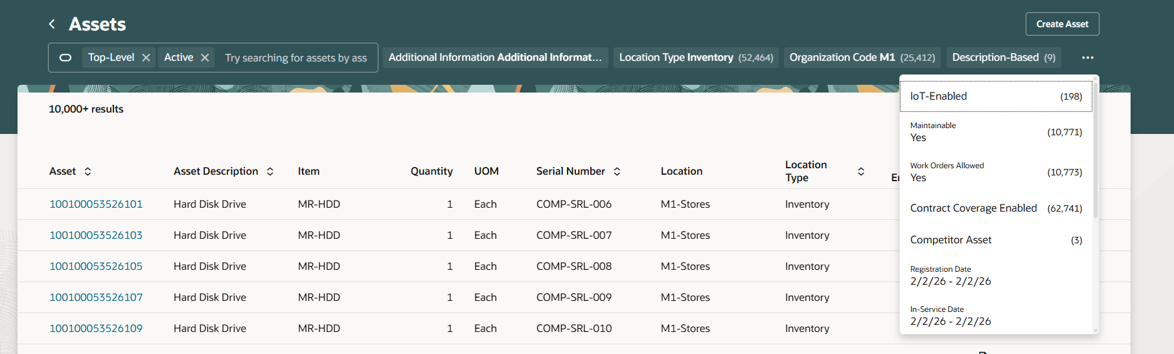Select IoT-Enabled filter option
Viewport: 1174px width, 354px height.
click(x=996, y=96)
